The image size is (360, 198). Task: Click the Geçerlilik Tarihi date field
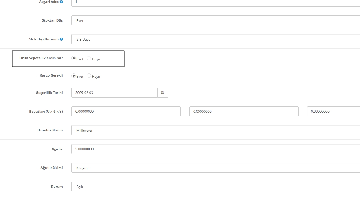(x=114, y=93)
